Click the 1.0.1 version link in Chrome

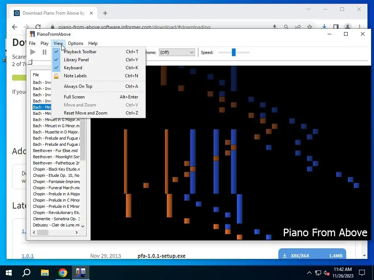[28, 256]
